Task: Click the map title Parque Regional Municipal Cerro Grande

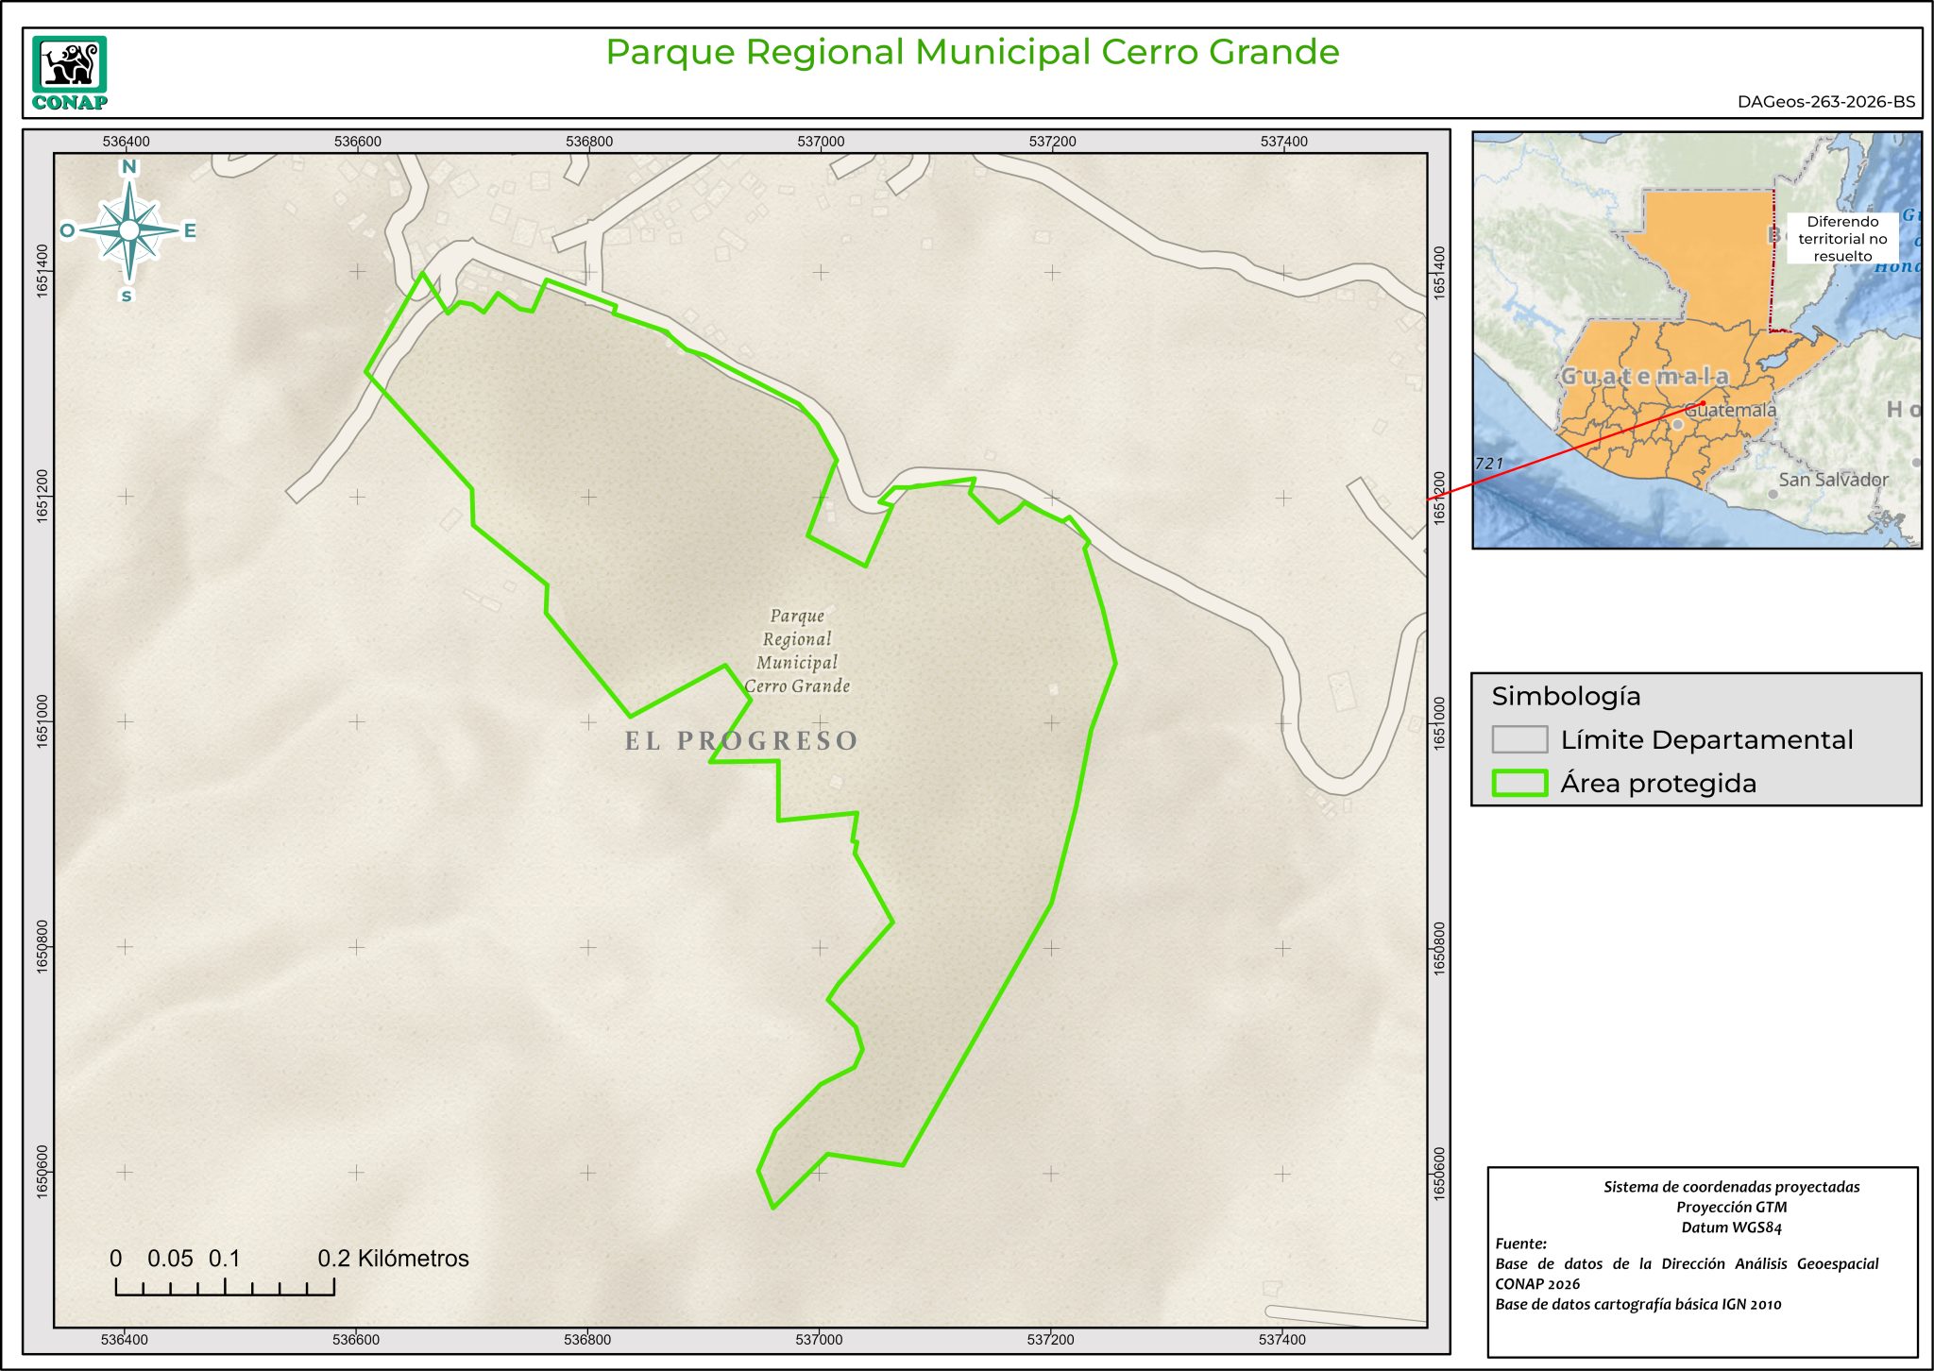Action: tap(972, 52)
